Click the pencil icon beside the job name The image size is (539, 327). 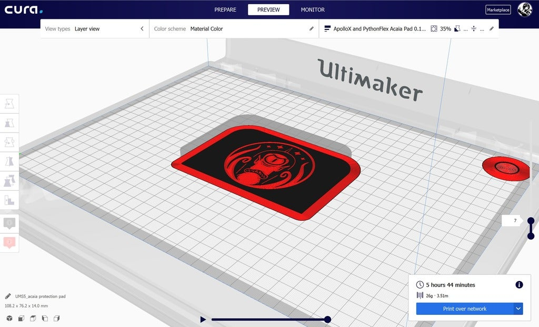point(8,296)
